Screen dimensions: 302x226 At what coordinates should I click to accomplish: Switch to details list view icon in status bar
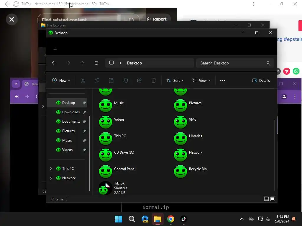point(266,199)
